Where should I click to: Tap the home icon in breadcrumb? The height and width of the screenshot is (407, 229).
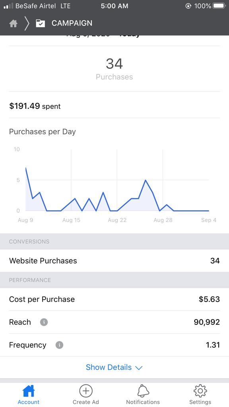pos(13,23)
